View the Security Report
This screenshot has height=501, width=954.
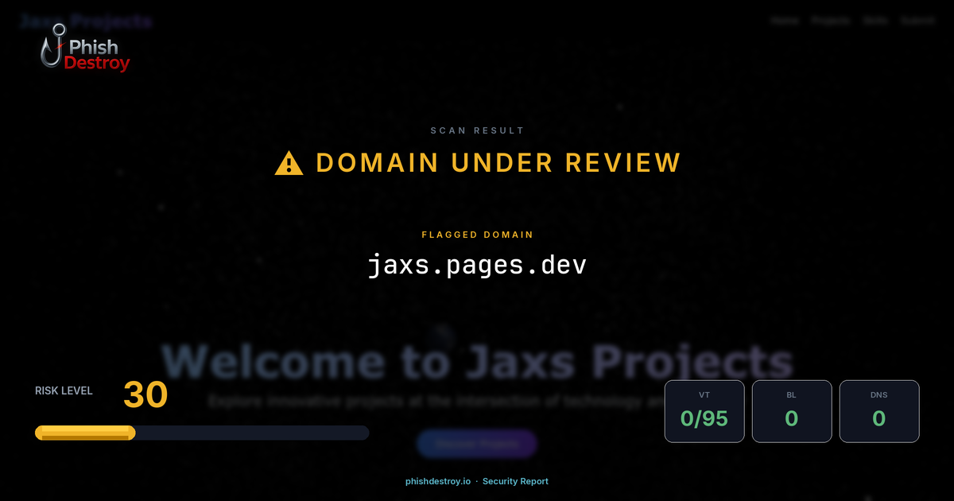coord(516,481)
